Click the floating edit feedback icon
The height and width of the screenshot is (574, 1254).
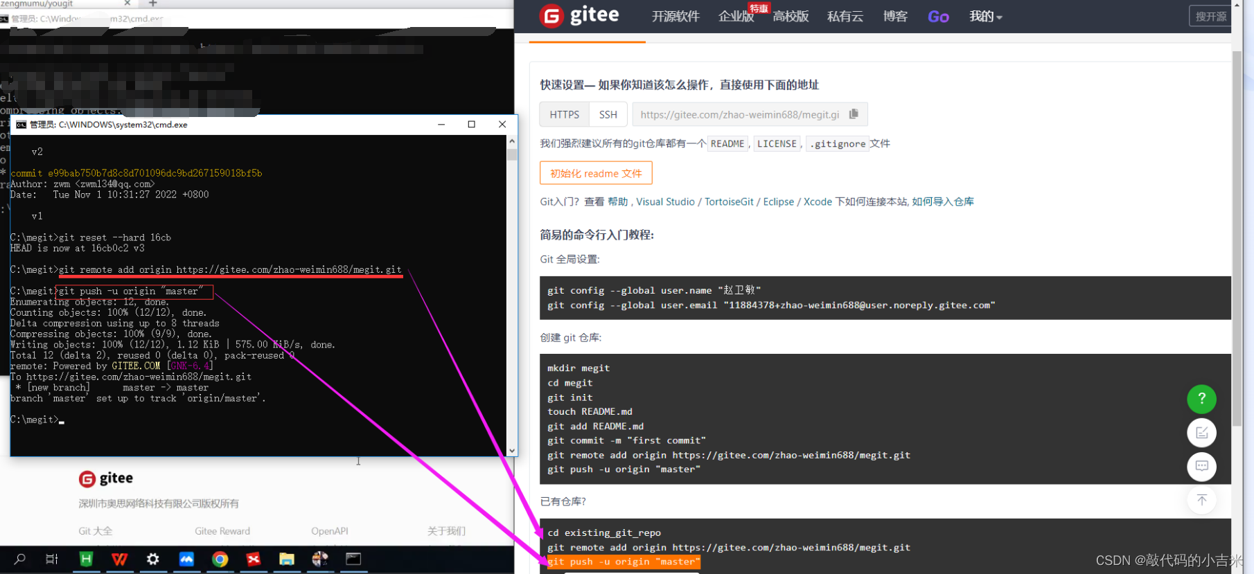coord(1201,433)
